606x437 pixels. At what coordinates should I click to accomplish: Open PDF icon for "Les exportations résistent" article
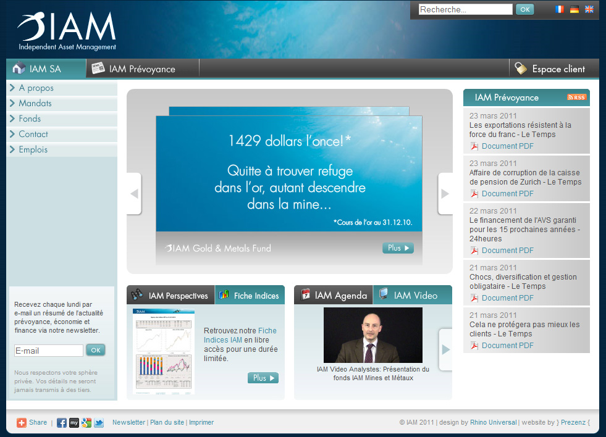click(x=474, y=146)
